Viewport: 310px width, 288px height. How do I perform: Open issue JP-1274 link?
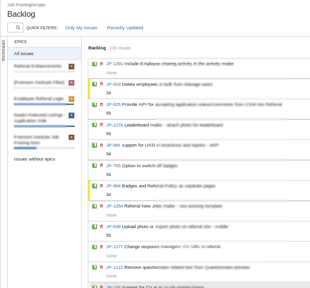[114, 125]
